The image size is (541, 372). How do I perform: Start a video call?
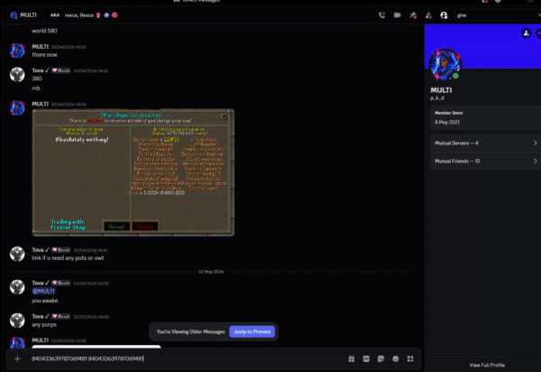point(398,15)
